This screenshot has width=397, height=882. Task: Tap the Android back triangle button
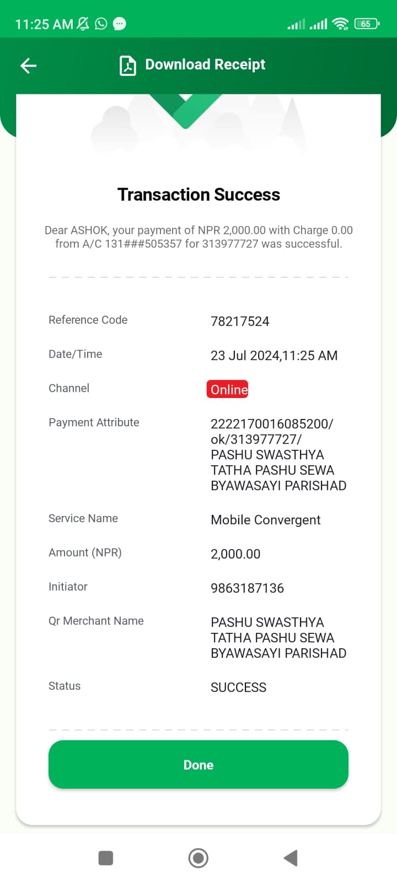click(x=291, y=858)
